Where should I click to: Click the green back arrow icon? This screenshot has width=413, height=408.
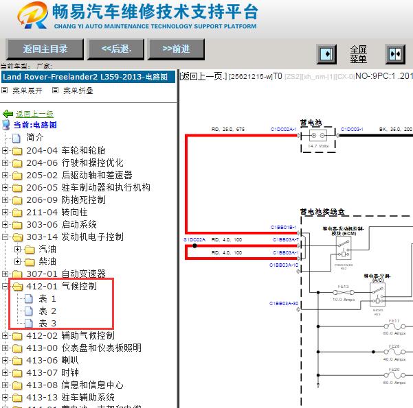click(8, 114)
